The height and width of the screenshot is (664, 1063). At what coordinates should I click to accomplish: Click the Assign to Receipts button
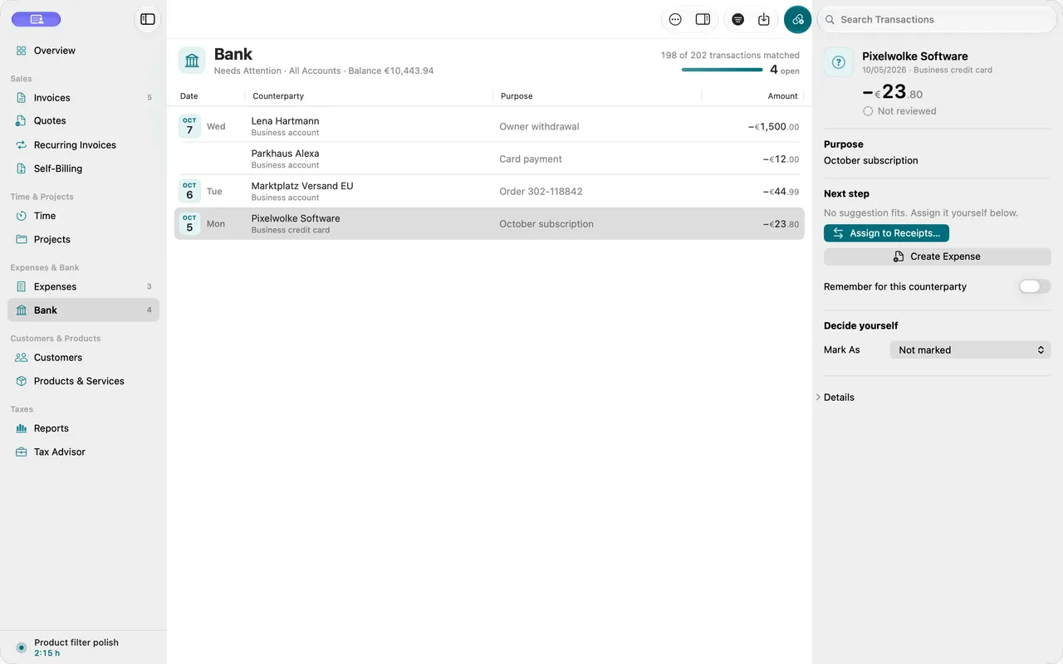(886, 233)
